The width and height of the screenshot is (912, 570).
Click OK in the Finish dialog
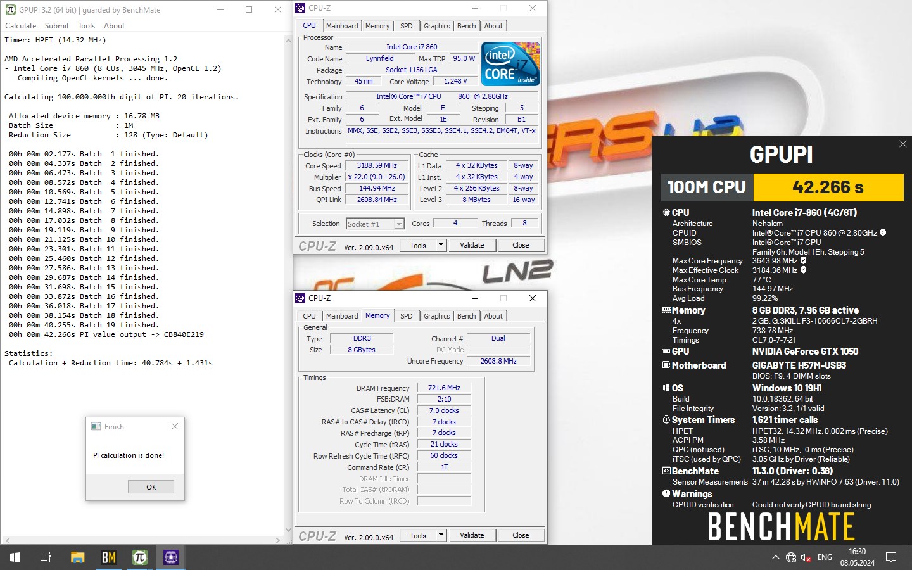coord(151,487)
